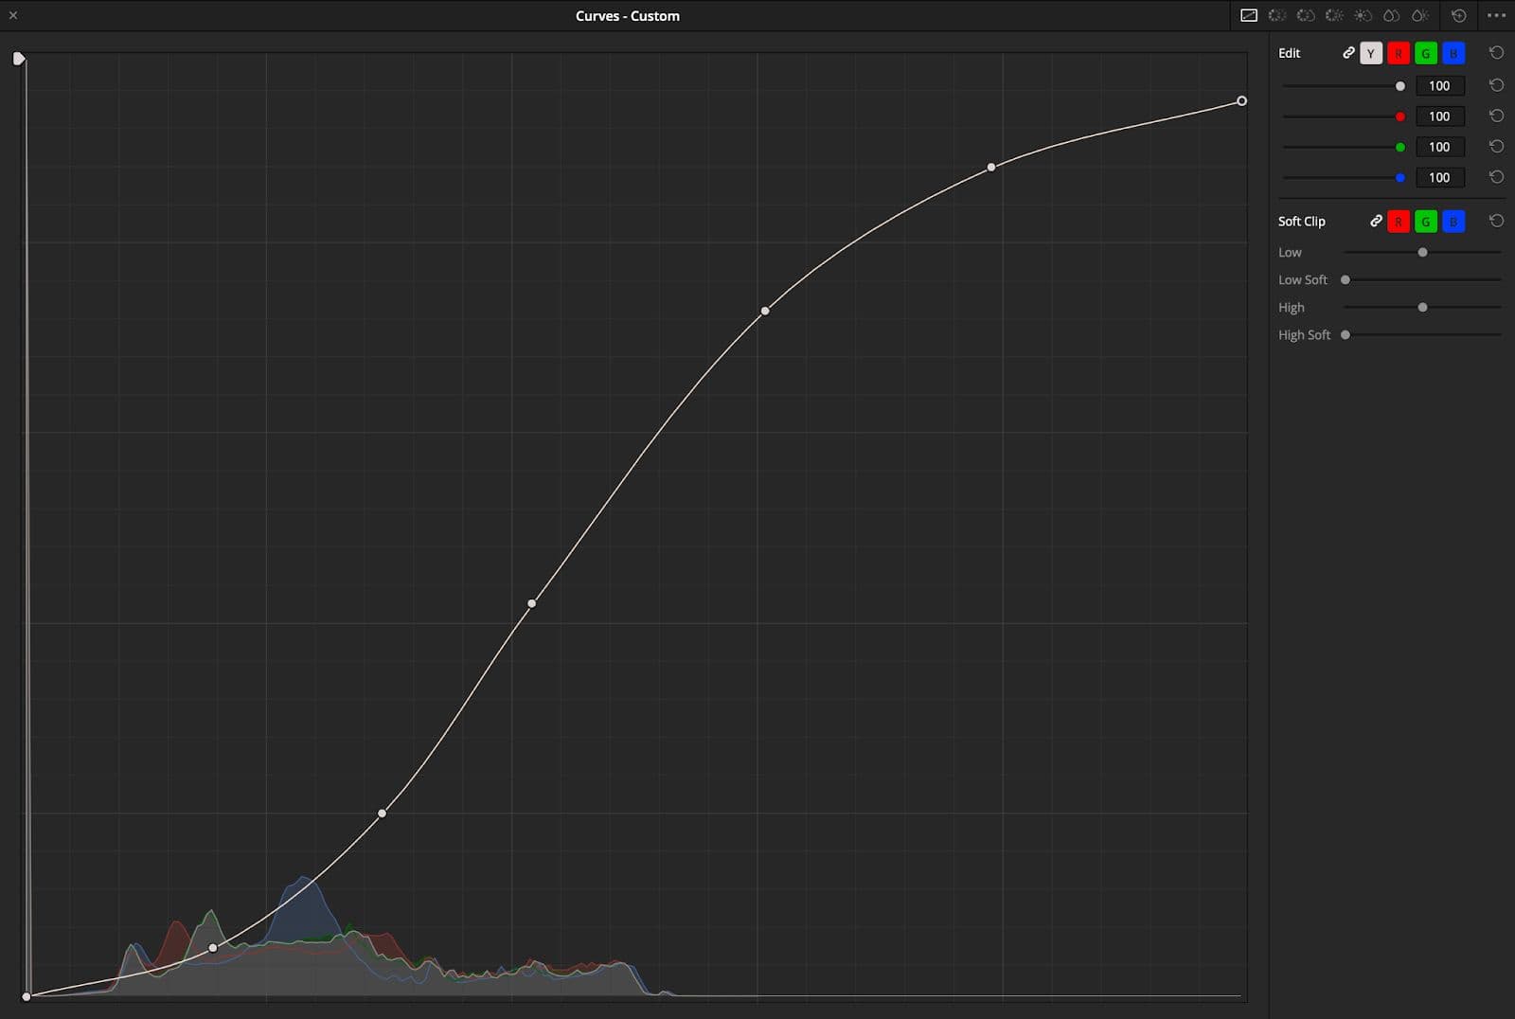Screen dimensions: 1515x1019
Task: Select the top-right curve end point
Action: click(1241, 101)
